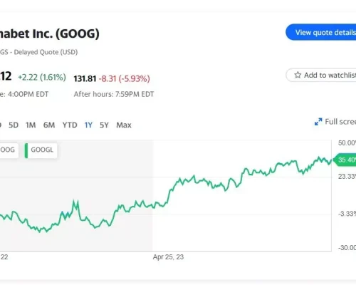
Task: Click the 50.00% axis label
Action: [347, 143]
